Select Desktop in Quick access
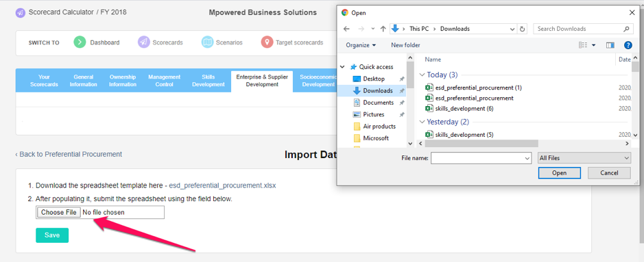Viewport: 644px width, 262px height. pyautogui.click(x=374, y=79)
